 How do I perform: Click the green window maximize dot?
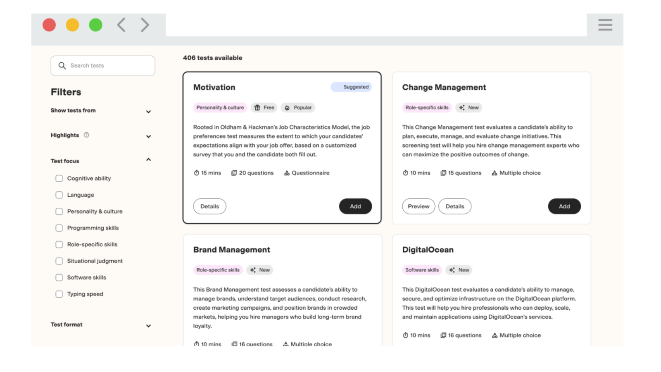click(96, 25)
